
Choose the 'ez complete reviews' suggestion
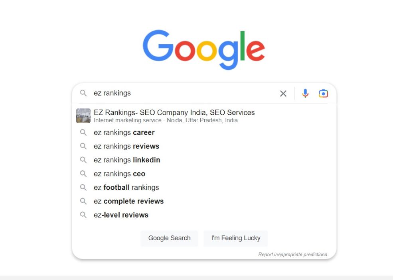(x=128, y=201)
